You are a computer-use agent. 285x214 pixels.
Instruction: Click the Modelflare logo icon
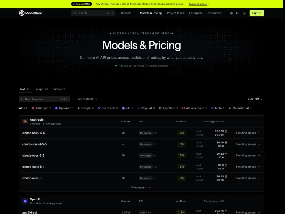(22, 13)
